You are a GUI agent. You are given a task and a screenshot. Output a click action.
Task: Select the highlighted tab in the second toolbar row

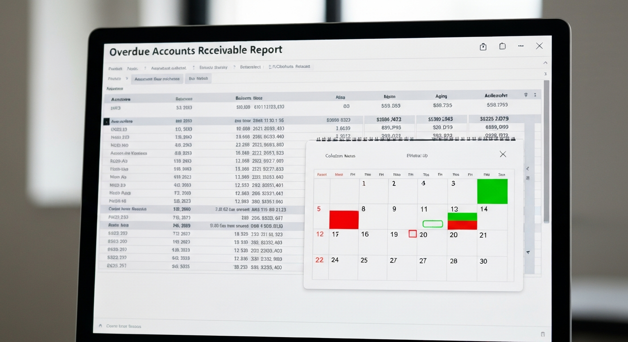tap(157, 79)
